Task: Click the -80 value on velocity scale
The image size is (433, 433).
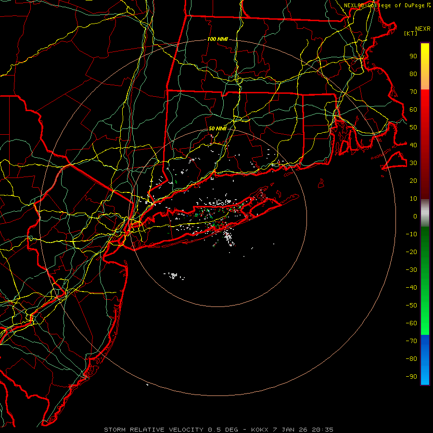Action: [x=411, y=359]
